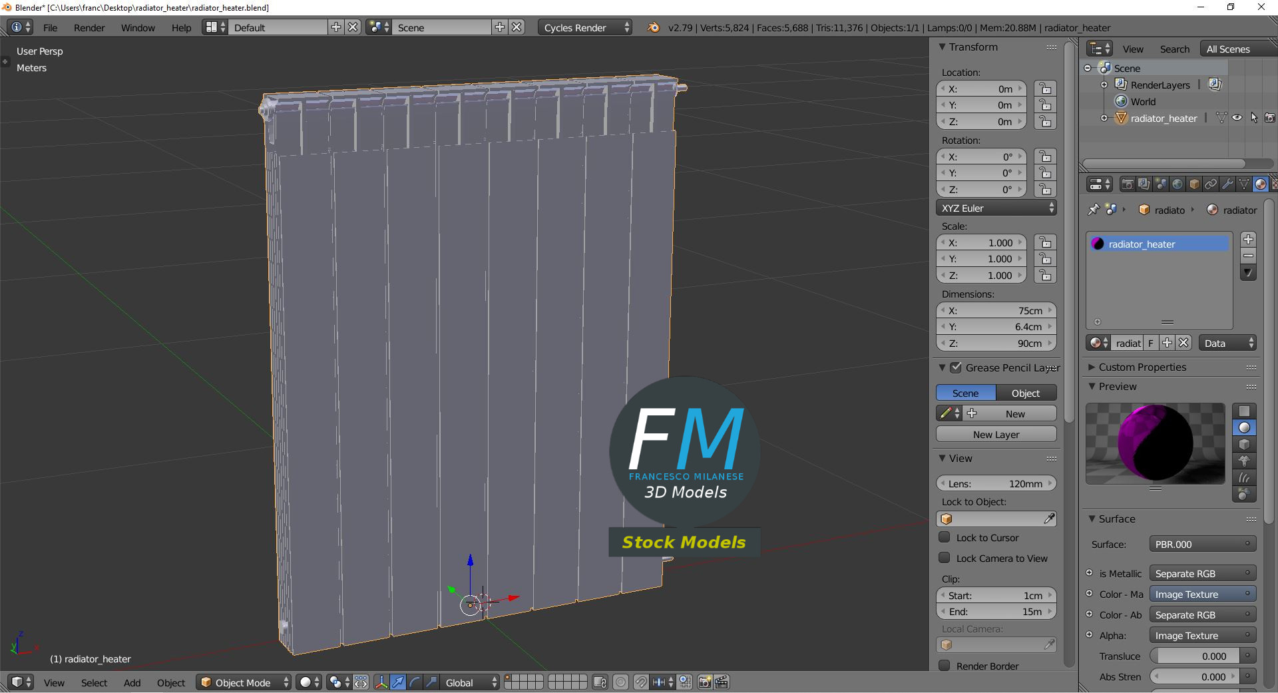Open the 3D view Select menu
Screen dimensions: 1278x693
94,682
